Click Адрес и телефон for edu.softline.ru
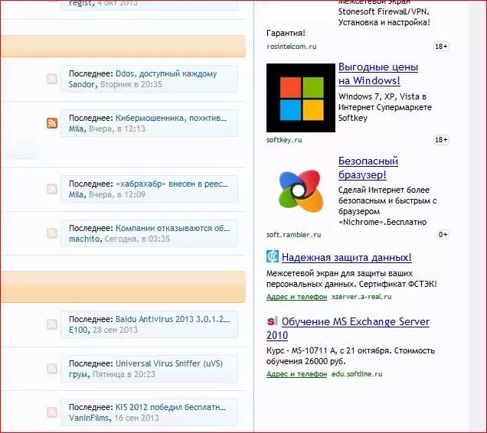 coord(296,374)
